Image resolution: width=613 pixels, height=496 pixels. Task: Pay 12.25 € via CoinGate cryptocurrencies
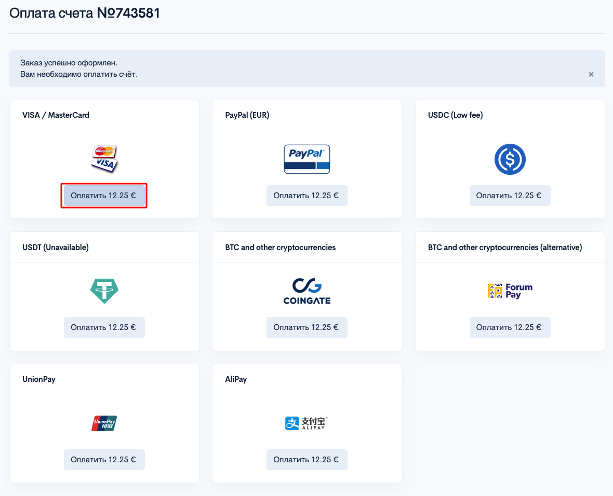click(307, 328)
